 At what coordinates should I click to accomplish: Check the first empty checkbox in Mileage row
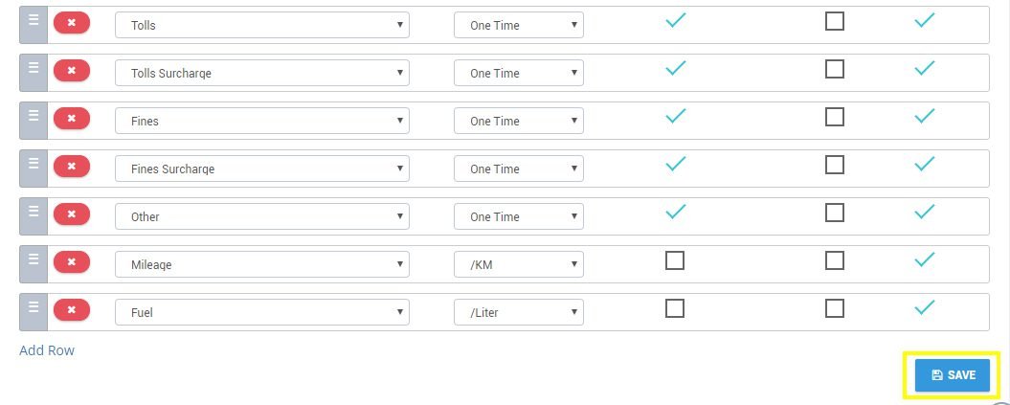click(674, 260)
